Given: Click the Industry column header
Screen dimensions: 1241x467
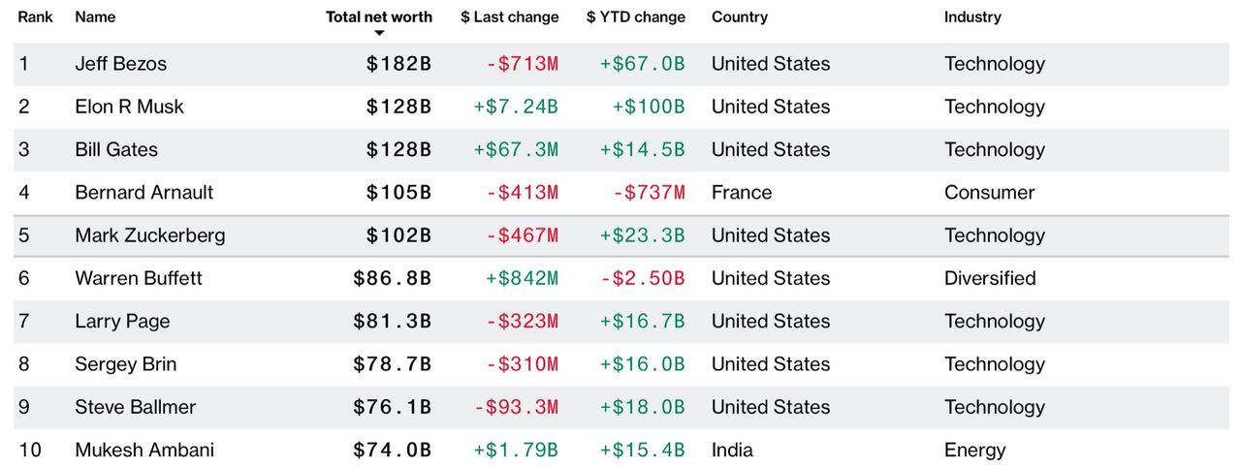Looking at the screenshot, I should pyautogui.click(x=972, y=16).
